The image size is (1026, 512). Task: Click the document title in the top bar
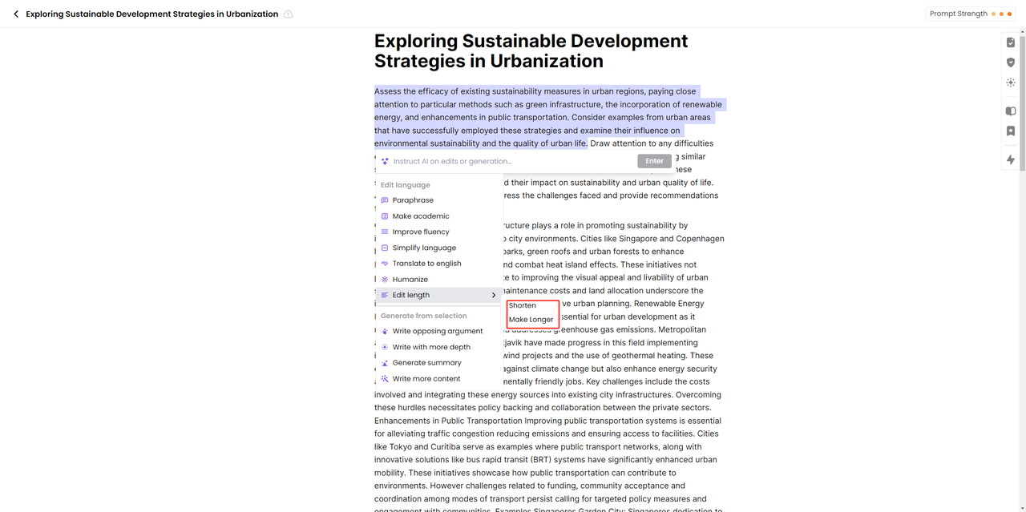(152, 14)
